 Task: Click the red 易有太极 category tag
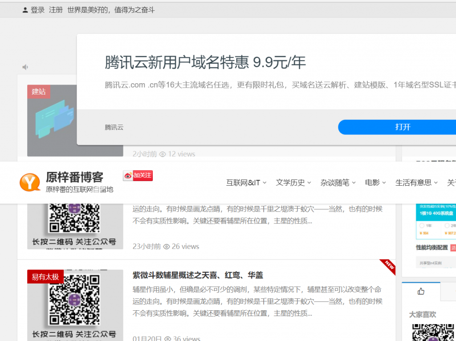click(45, 276)
